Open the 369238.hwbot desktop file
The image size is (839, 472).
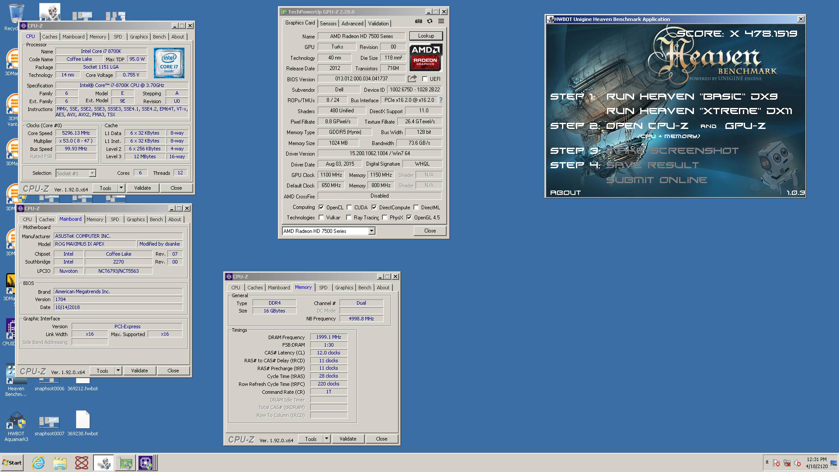click(x=83, y=423)
